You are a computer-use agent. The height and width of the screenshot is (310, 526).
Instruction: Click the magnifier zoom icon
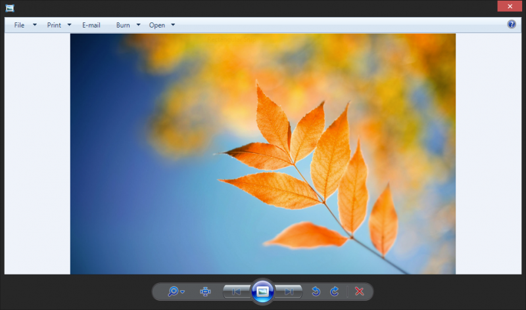(173, 291)
